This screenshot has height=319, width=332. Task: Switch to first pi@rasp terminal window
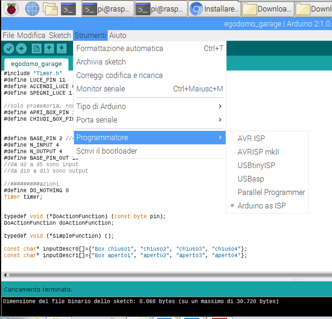pyautogui.click(x=108, y=9)
